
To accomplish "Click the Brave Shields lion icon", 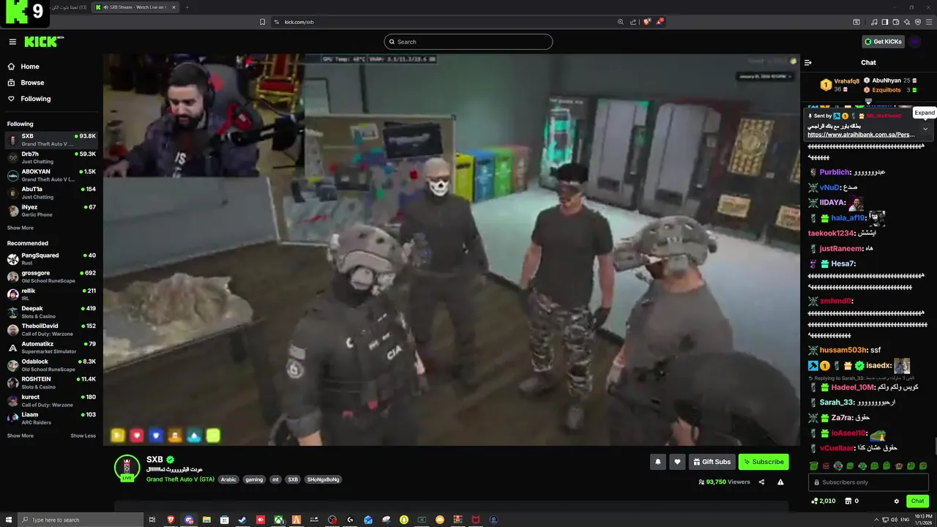I will [x=646, y=22].
